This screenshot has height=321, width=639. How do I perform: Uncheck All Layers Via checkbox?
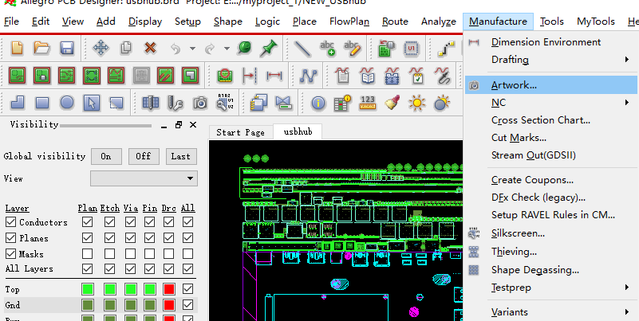pos(130,269)
